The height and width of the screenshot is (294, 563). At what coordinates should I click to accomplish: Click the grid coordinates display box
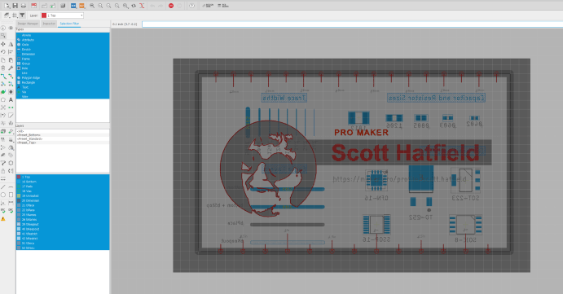[x=125, y=24]
